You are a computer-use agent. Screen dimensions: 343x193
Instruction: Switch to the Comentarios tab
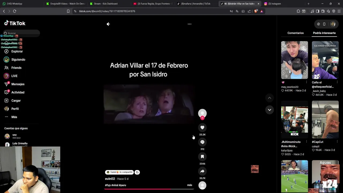296,33
